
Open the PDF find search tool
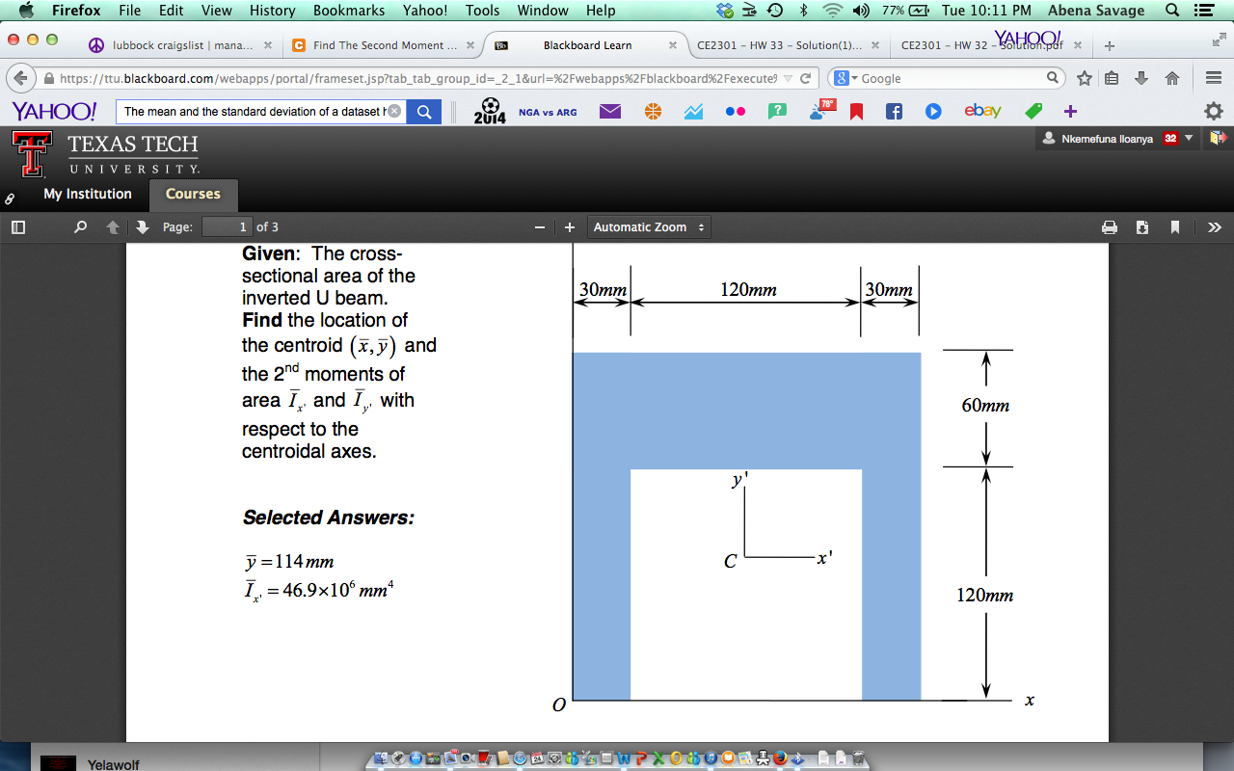[80, 227]
